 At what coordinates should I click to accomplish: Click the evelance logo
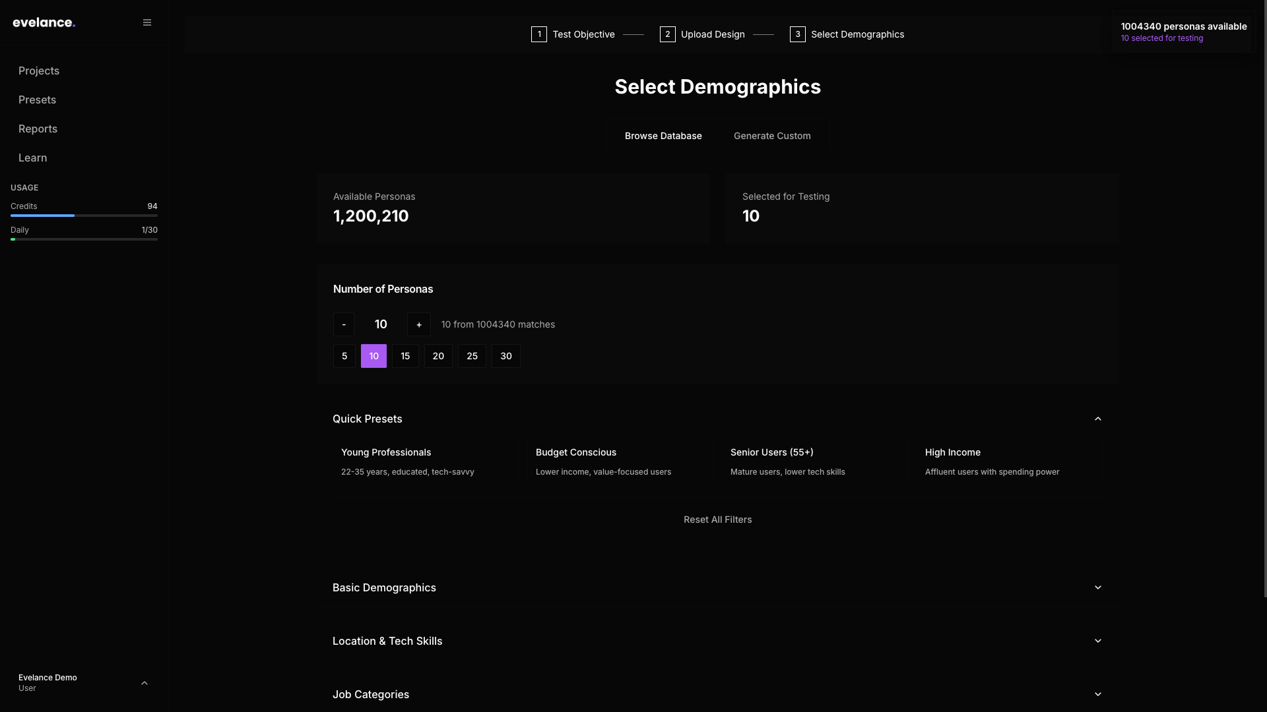coord(44,22)
